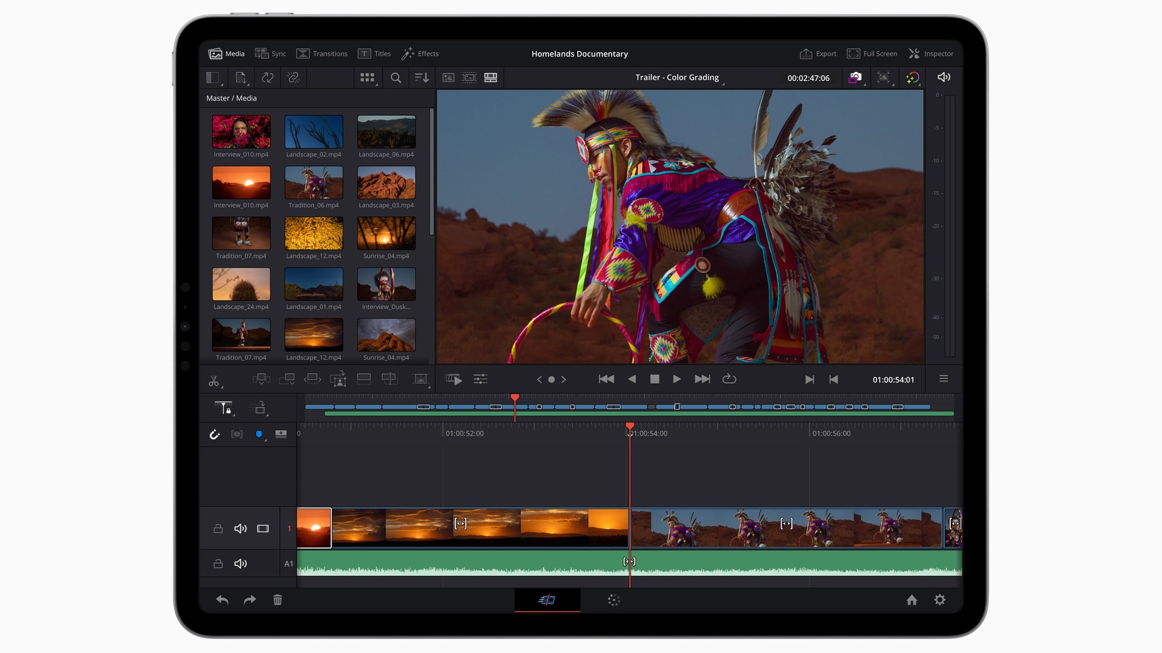Click the undo arrow
This screenshot has height=653, width=1162.
point(222,600)
